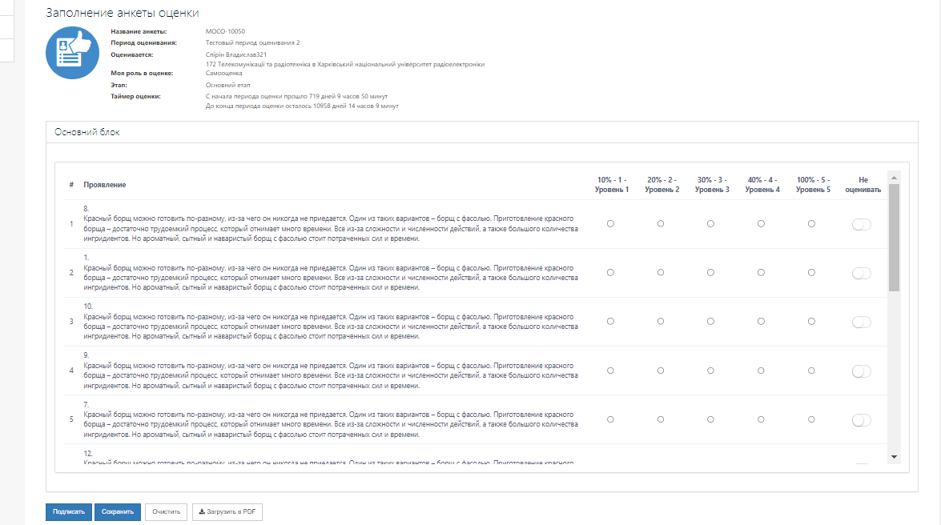This screenshot has height=525, width=941.
Task: Select Уровень 5 for row 2
Action: coord(811,272)
